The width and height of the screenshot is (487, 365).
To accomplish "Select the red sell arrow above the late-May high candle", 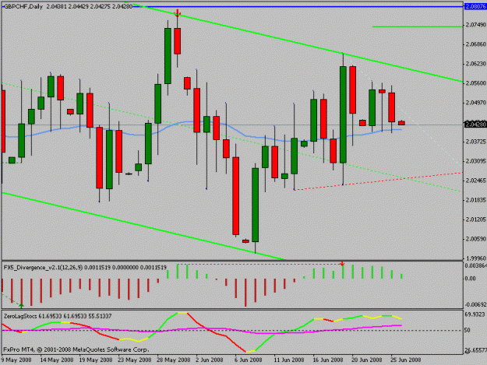I will (x=178, y=13).
